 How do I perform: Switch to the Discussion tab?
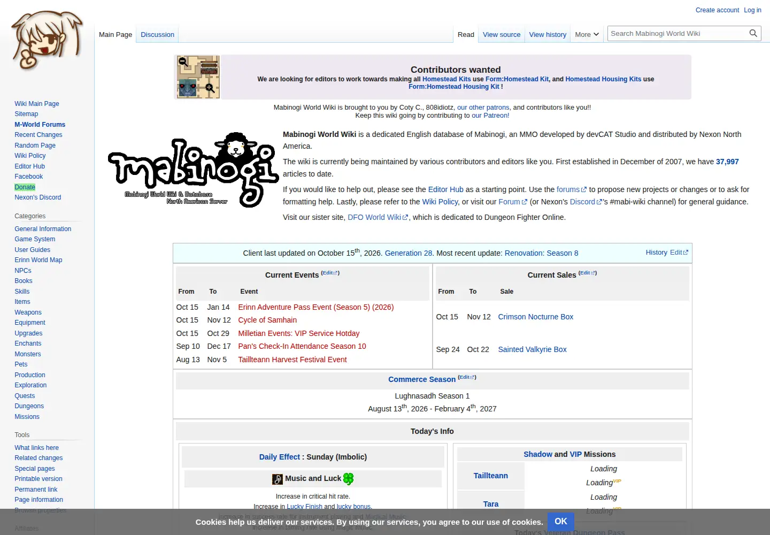click(x=157, y=34)
